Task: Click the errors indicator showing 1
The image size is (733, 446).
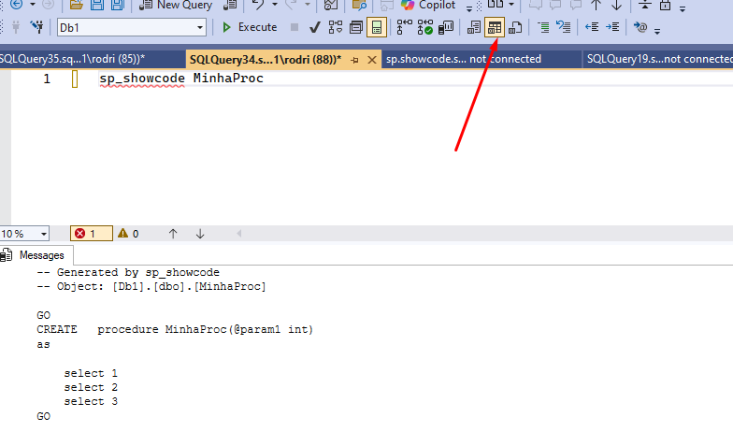Action: pyautogui.click(x=92, y=234)
